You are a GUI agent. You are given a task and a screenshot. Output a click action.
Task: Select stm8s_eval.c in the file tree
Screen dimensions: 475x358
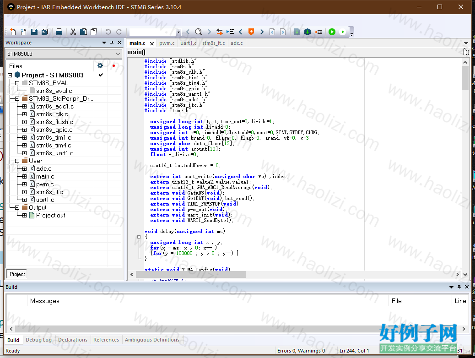pos(54,91)
